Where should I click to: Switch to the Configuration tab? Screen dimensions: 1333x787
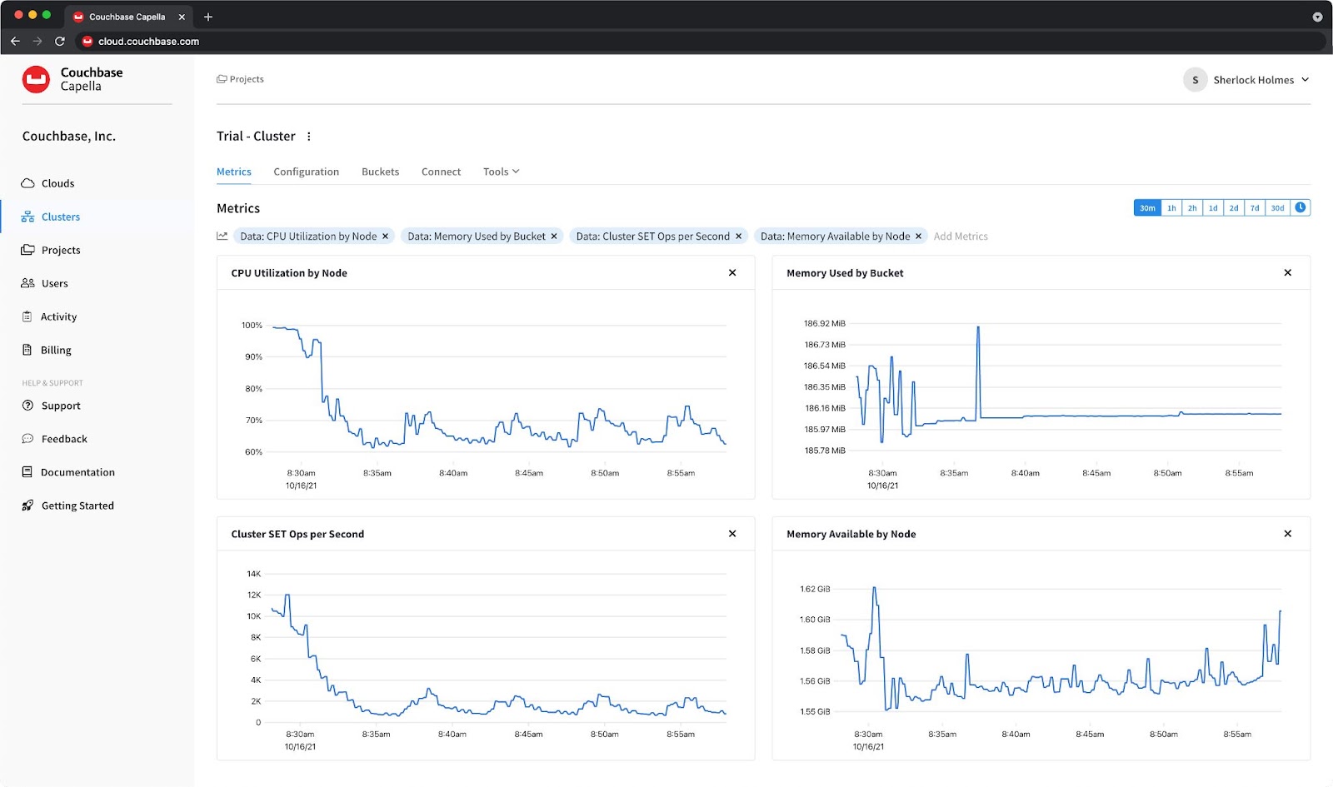click(x=306, y=172)
